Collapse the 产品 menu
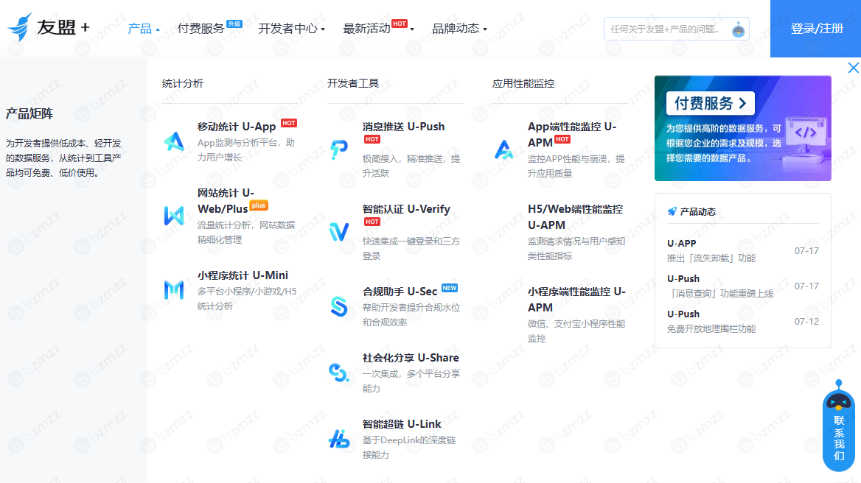Screen dimensions: 861x483 [144, 29]
